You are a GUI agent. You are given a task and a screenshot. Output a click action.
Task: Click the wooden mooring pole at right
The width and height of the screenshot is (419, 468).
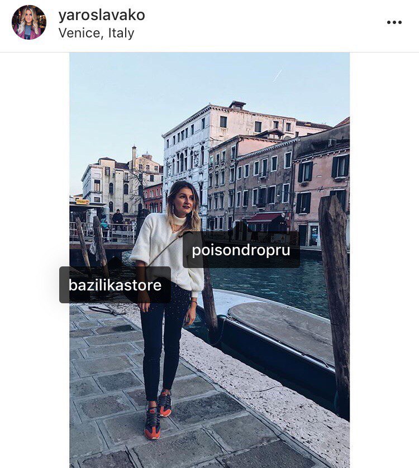click(x=335, y=298)
